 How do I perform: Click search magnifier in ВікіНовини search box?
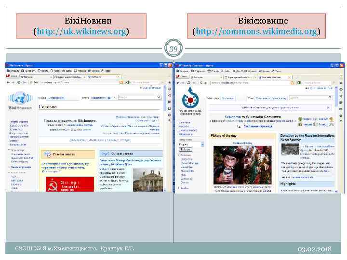(x=159, y=97)
